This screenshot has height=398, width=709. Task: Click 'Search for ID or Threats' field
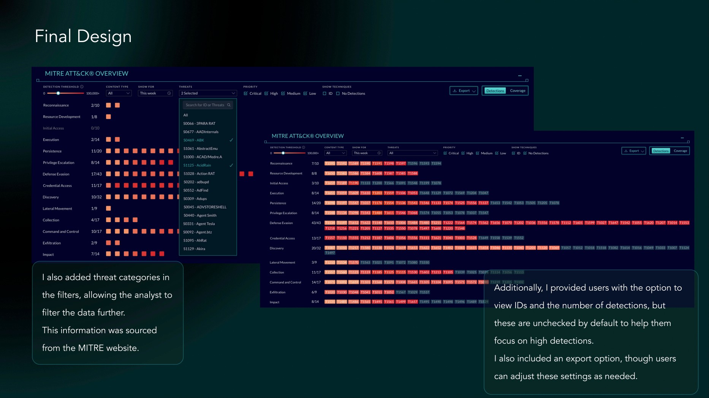[x=208, y=105]
